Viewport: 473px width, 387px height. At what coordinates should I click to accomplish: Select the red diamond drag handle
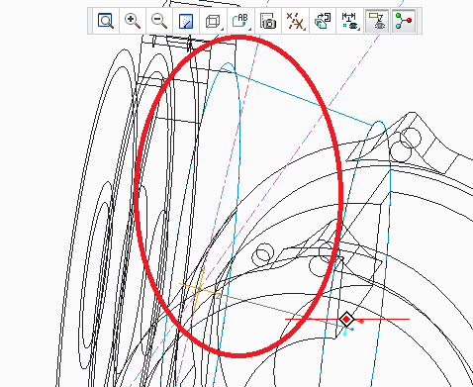click(346, 320)
